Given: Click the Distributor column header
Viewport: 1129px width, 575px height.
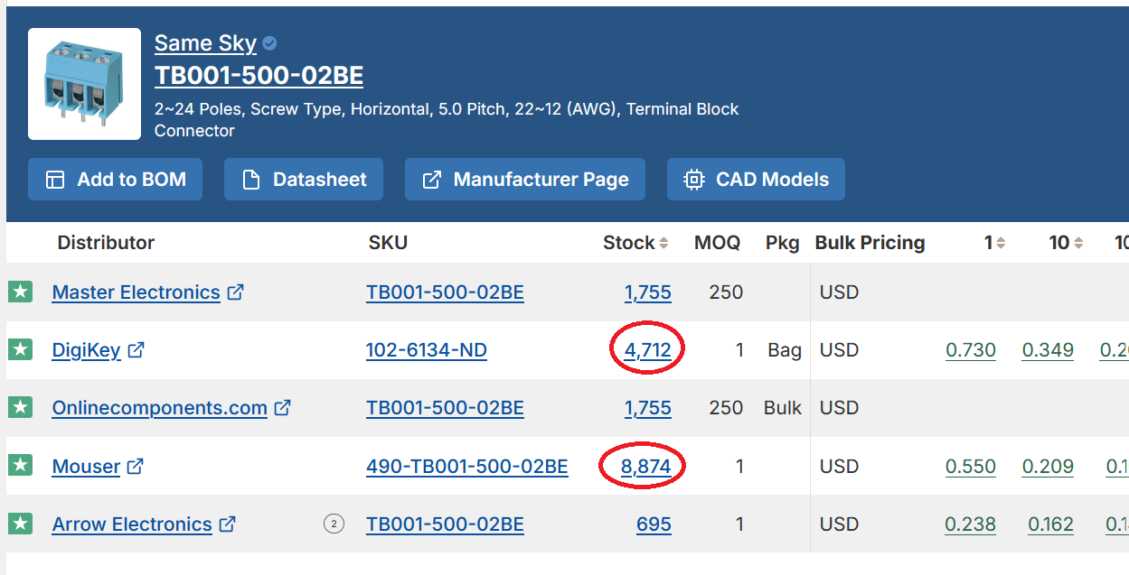Looking at the screenshot, I should [x=106, y=243].
